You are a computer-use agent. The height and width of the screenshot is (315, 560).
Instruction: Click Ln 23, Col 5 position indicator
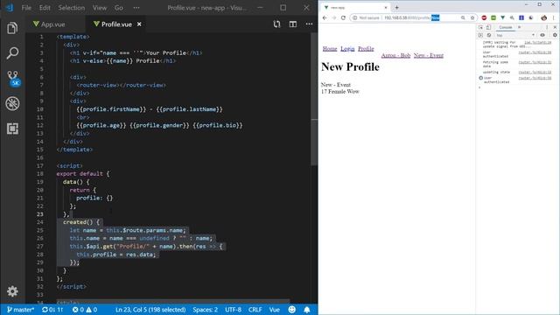(150, 310)
